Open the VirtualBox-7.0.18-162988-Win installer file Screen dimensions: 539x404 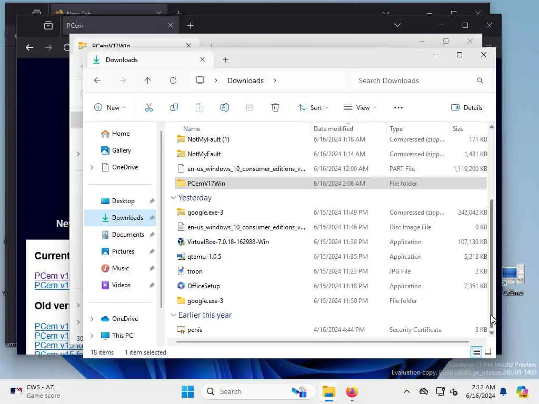pyautogui.click(x=228, y=242)
